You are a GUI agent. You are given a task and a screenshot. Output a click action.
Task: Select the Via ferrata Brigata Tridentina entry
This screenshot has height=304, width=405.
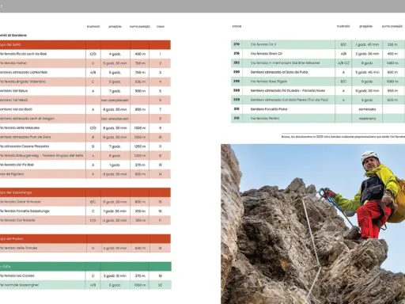(85, 82)
